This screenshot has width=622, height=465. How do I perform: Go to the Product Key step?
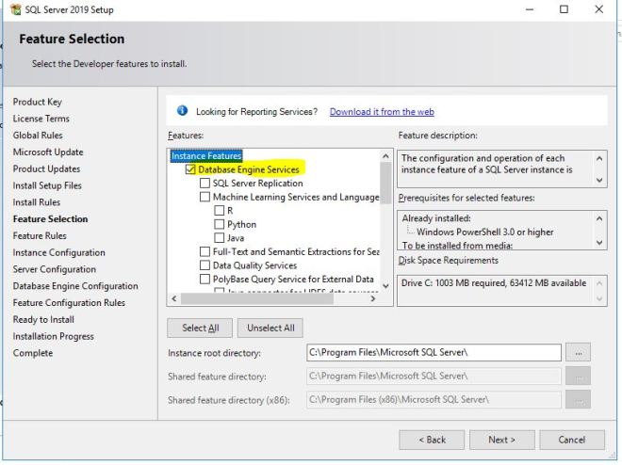[x=38, y=102]
